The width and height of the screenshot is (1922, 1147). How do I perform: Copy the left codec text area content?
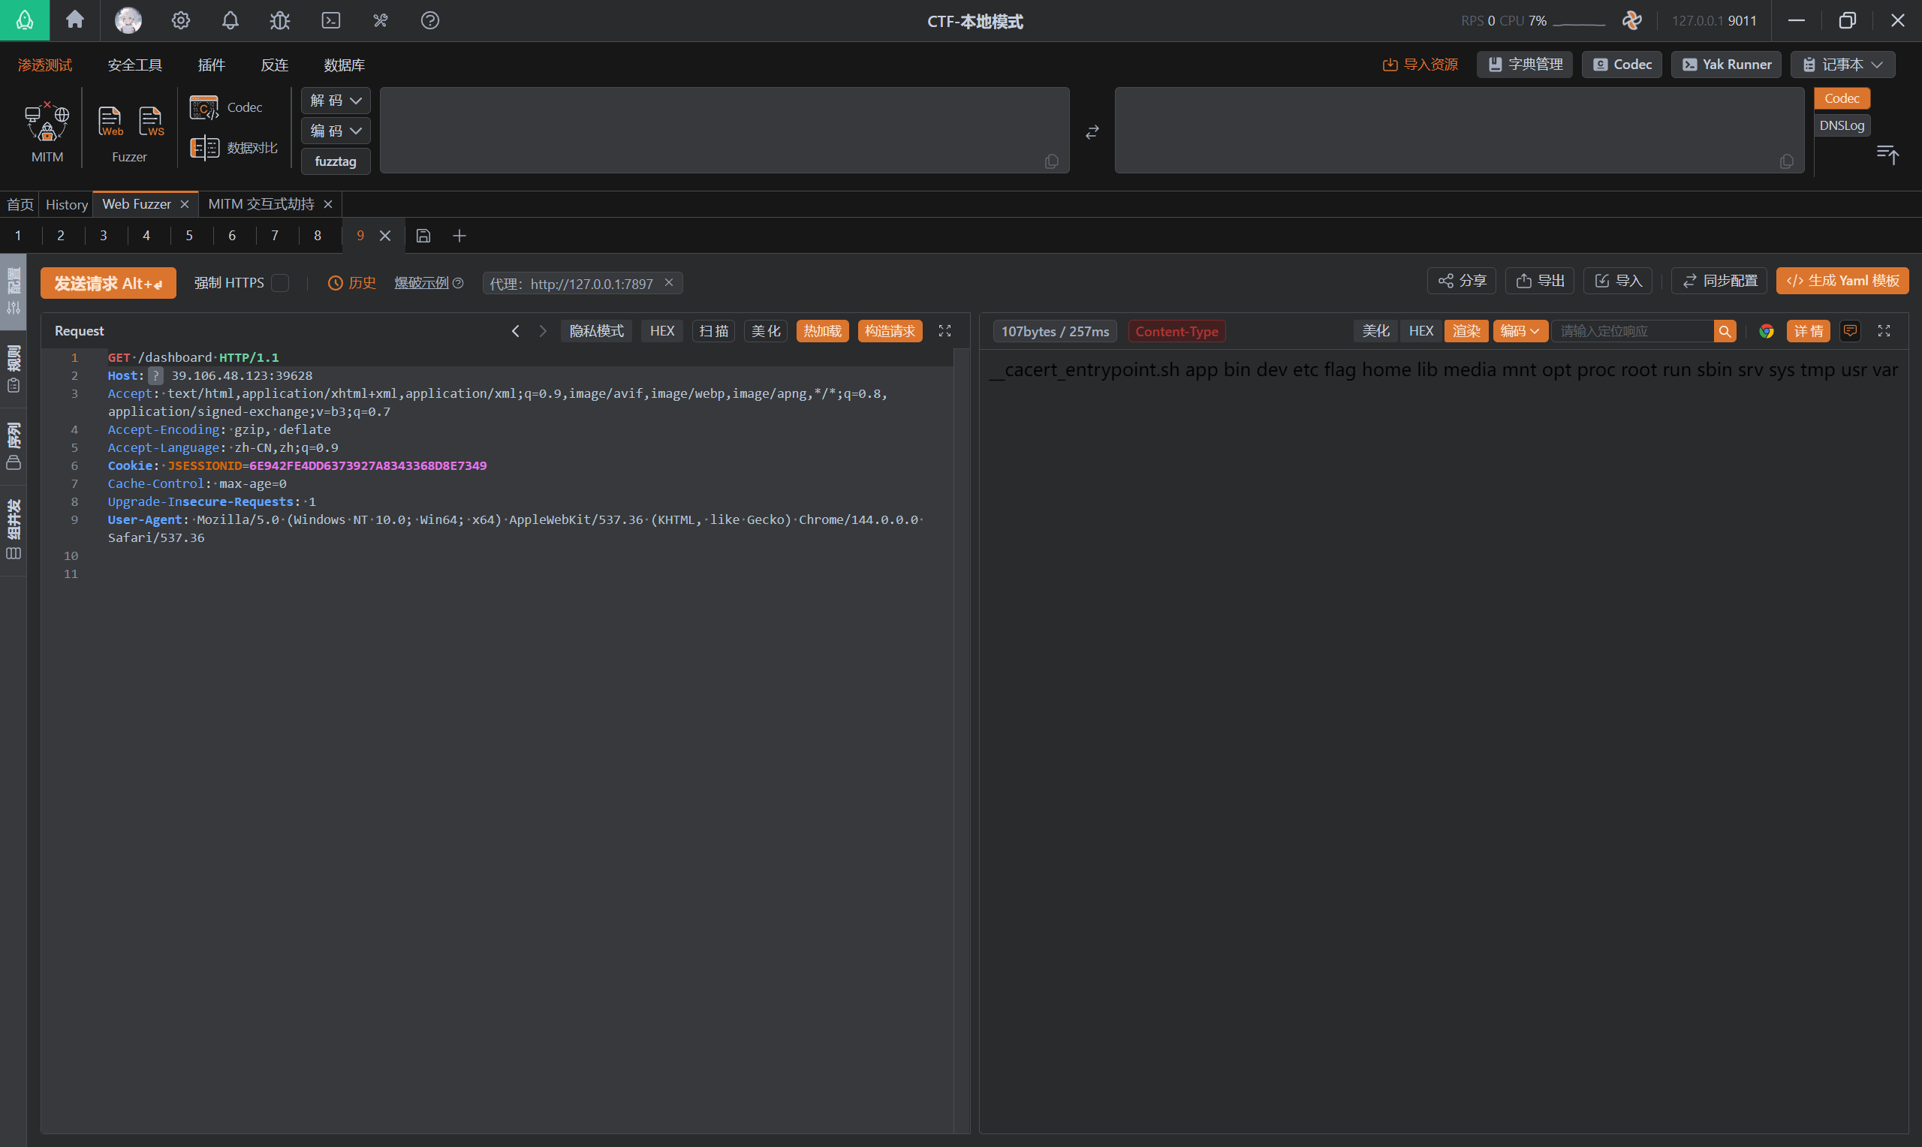tap(1052, 161)
